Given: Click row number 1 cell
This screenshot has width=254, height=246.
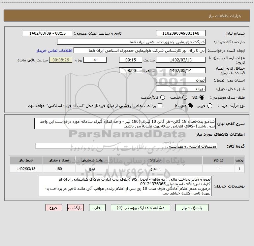Looking at the screenshot, I should 239,169.
